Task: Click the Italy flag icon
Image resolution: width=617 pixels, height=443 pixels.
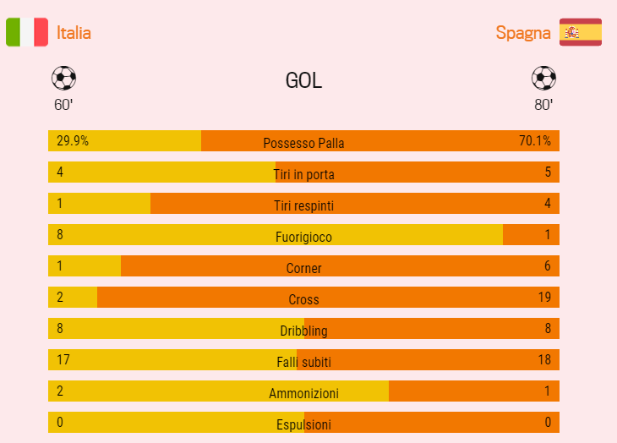Action: click(x=27, y=32)
